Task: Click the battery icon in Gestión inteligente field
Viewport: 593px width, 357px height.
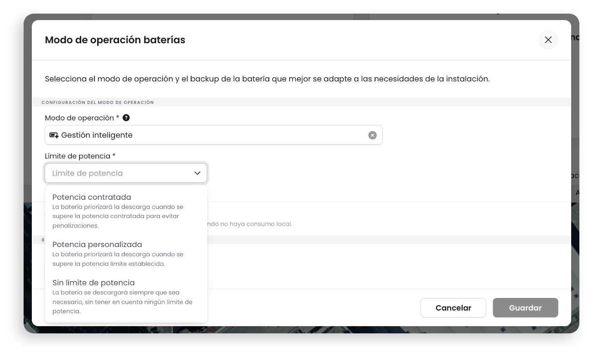Action: (54, 135)
